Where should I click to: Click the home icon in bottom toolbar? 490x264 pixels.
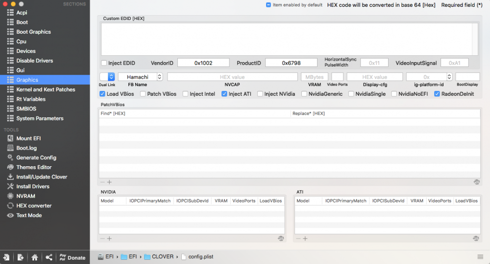click(x=35, y=258)
